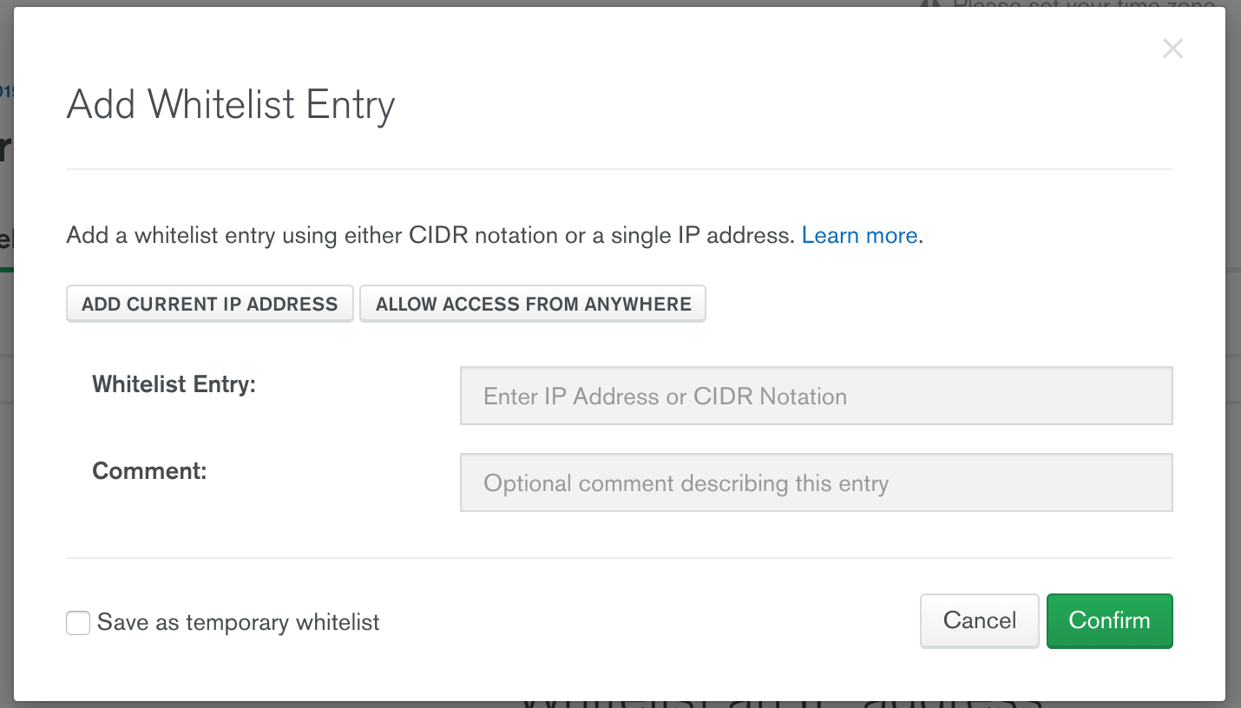Close the Add Whitelist Entry dialog
This screenshot has height=708, width=1241.
point(1172,49)
